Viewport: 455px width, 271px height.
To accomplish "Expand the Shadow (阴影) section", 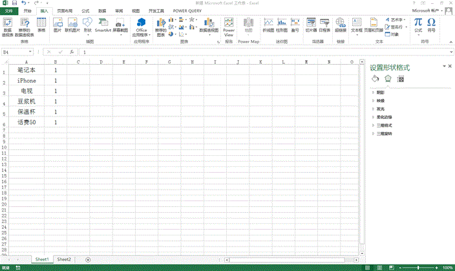I will [x=380, y=92].
